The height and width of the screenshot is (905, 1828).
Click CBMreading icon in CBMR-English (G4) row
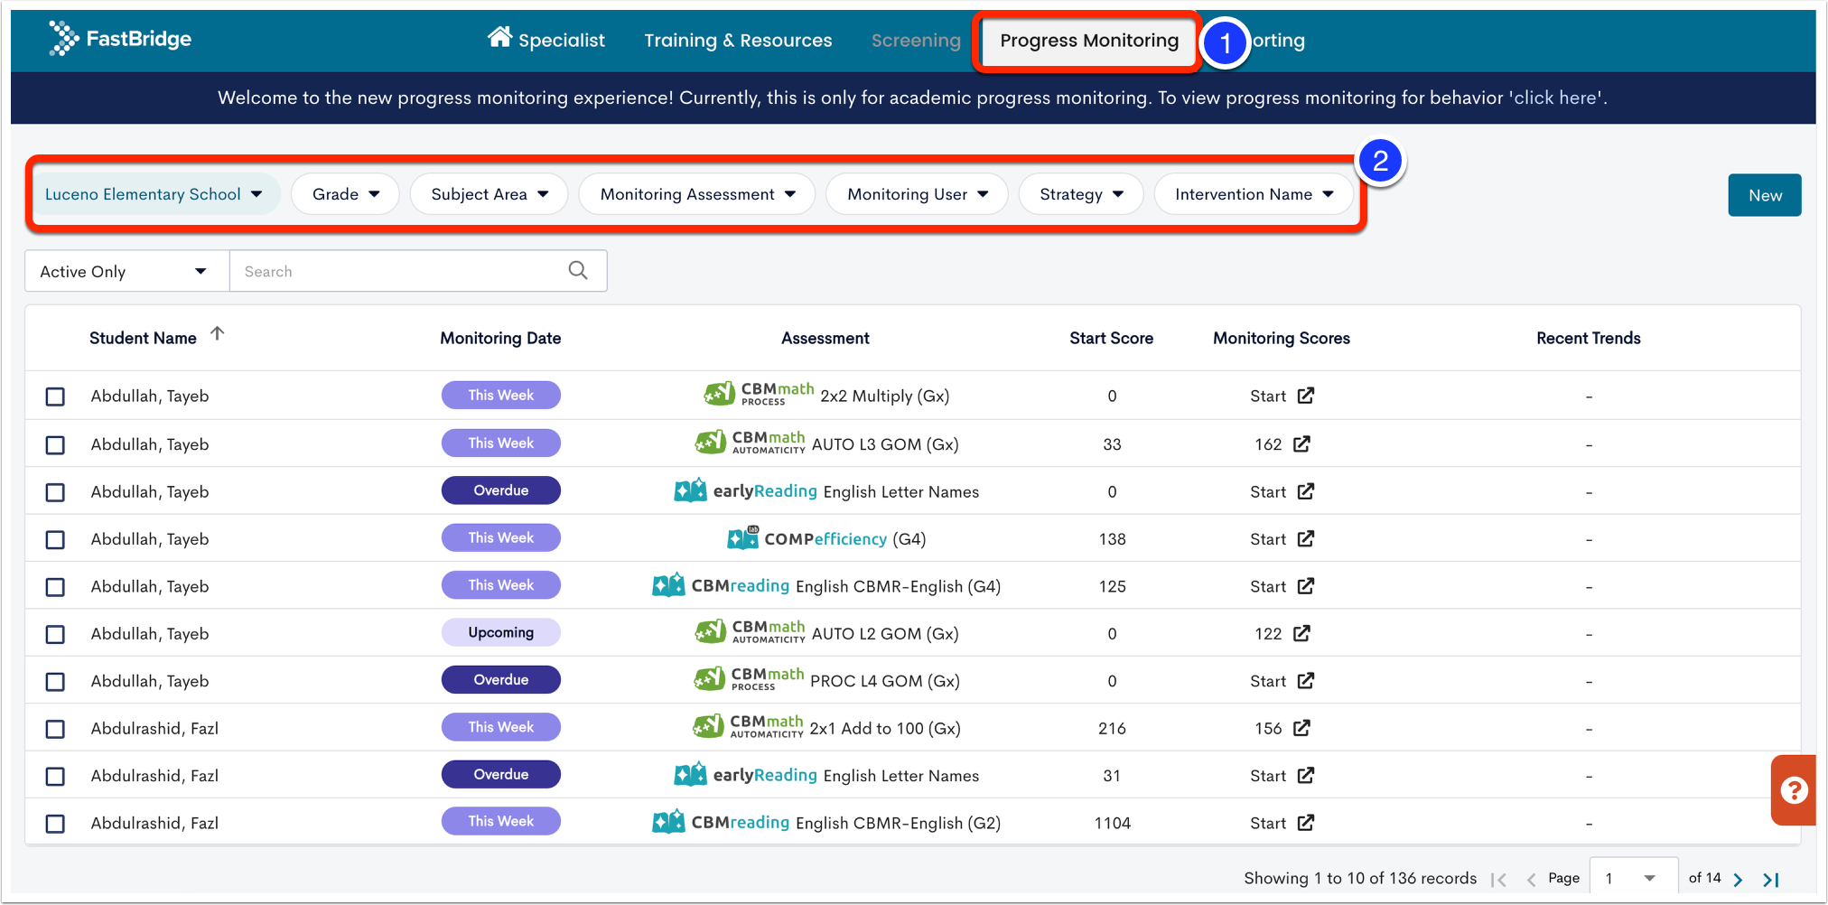pos(668,585)
